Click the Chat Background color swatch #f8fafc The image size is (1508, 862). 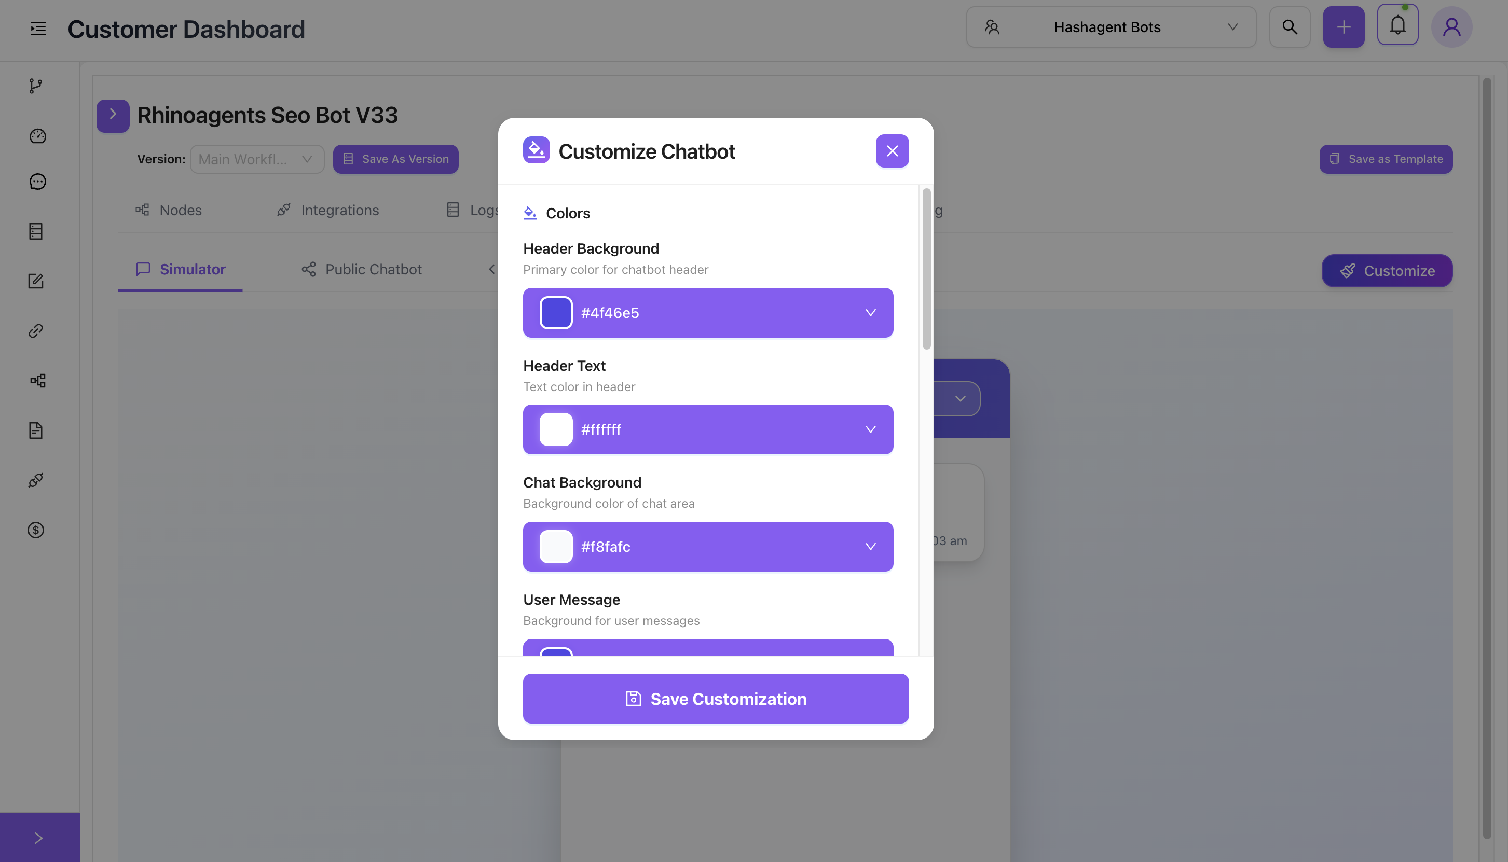(x=556, y=546)
